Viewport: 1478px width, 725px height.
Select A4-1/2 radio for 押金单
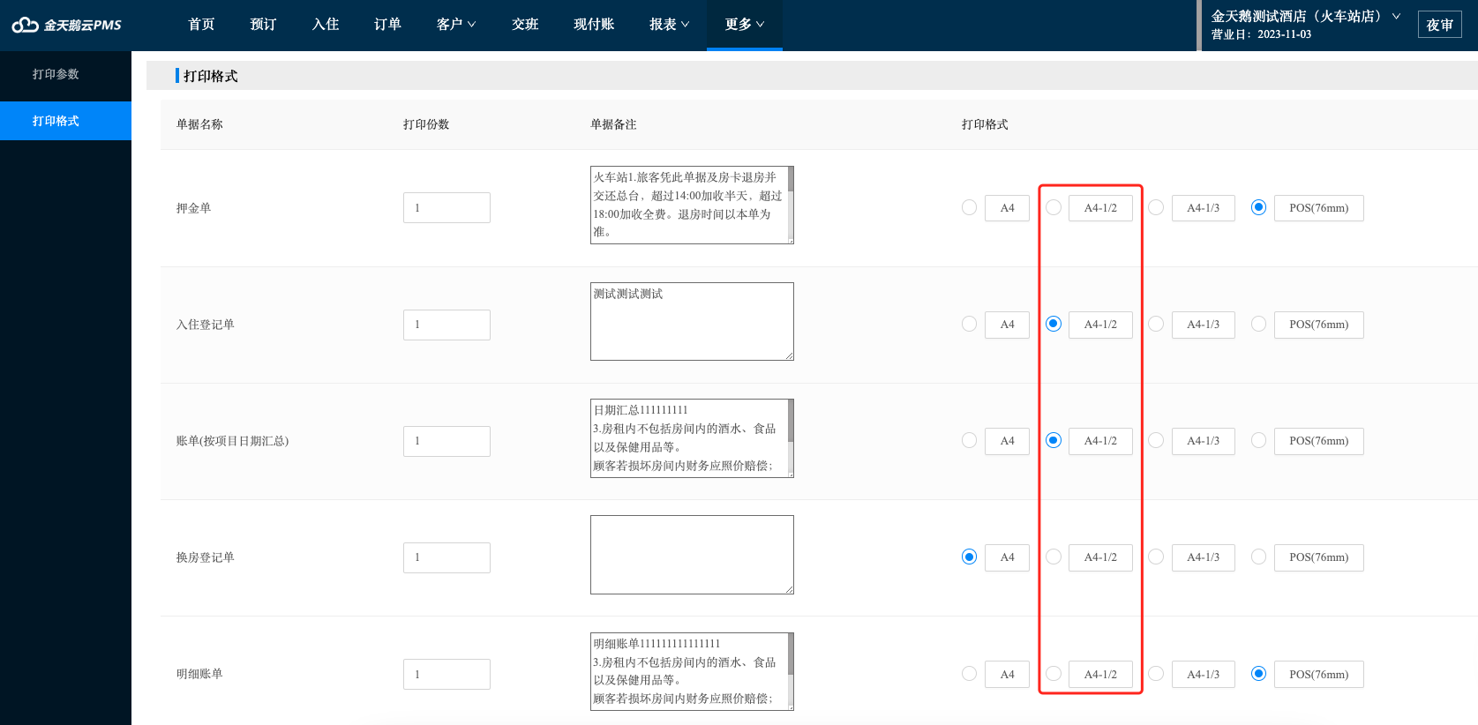pyautogui.click(x=1054, y=207)
